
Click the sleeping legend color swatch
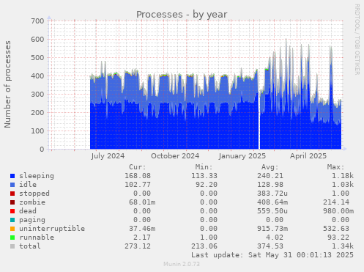pos(12,176)
